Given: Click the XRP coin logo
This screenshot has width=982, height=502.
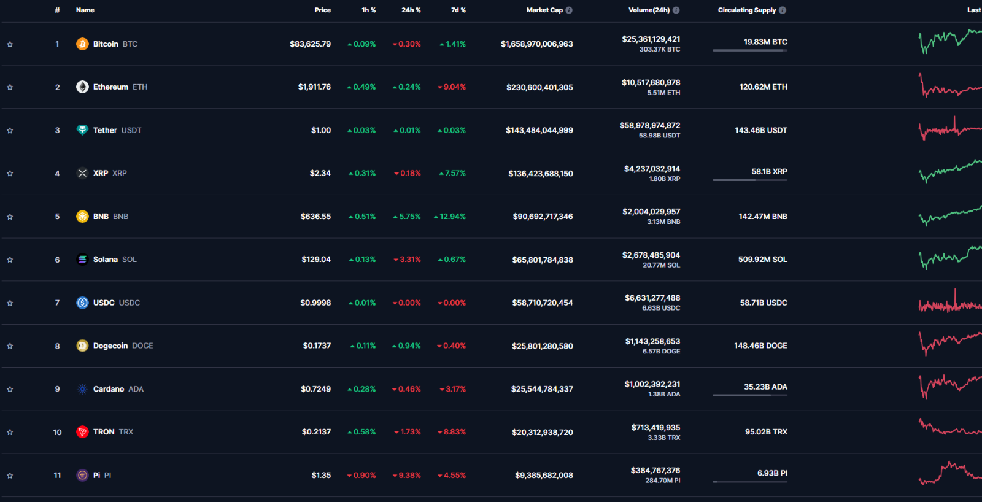Looking at the screenshot, I should coord(82,173).
